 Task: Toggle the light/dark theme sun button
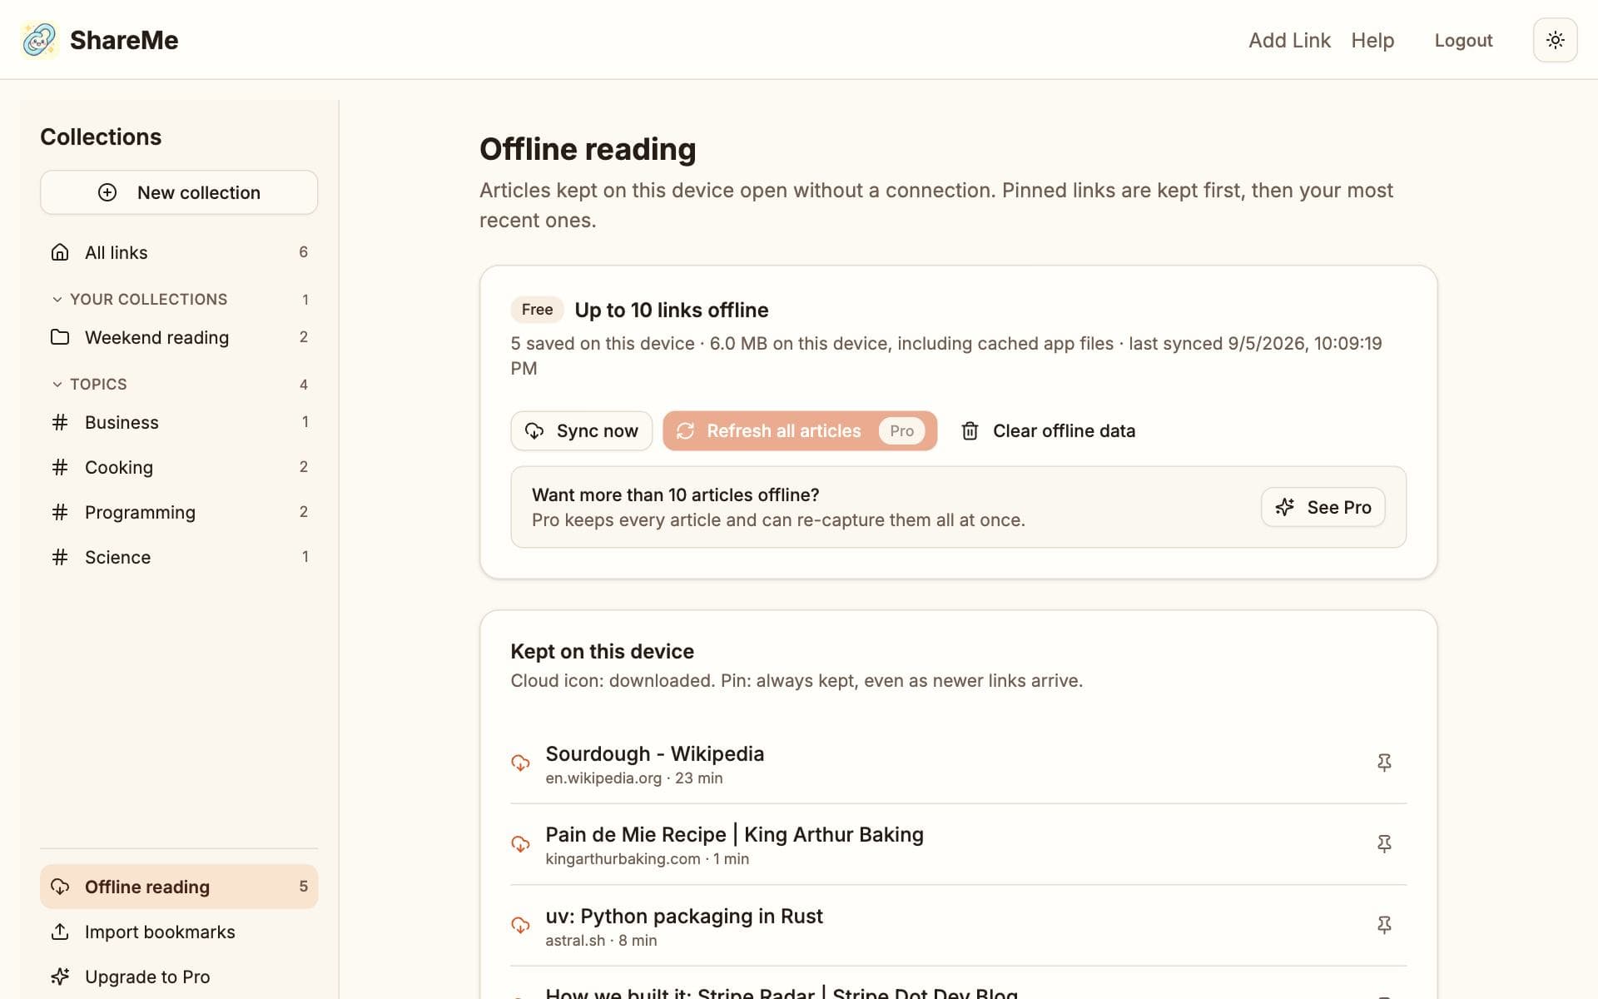click(1555, 40)
